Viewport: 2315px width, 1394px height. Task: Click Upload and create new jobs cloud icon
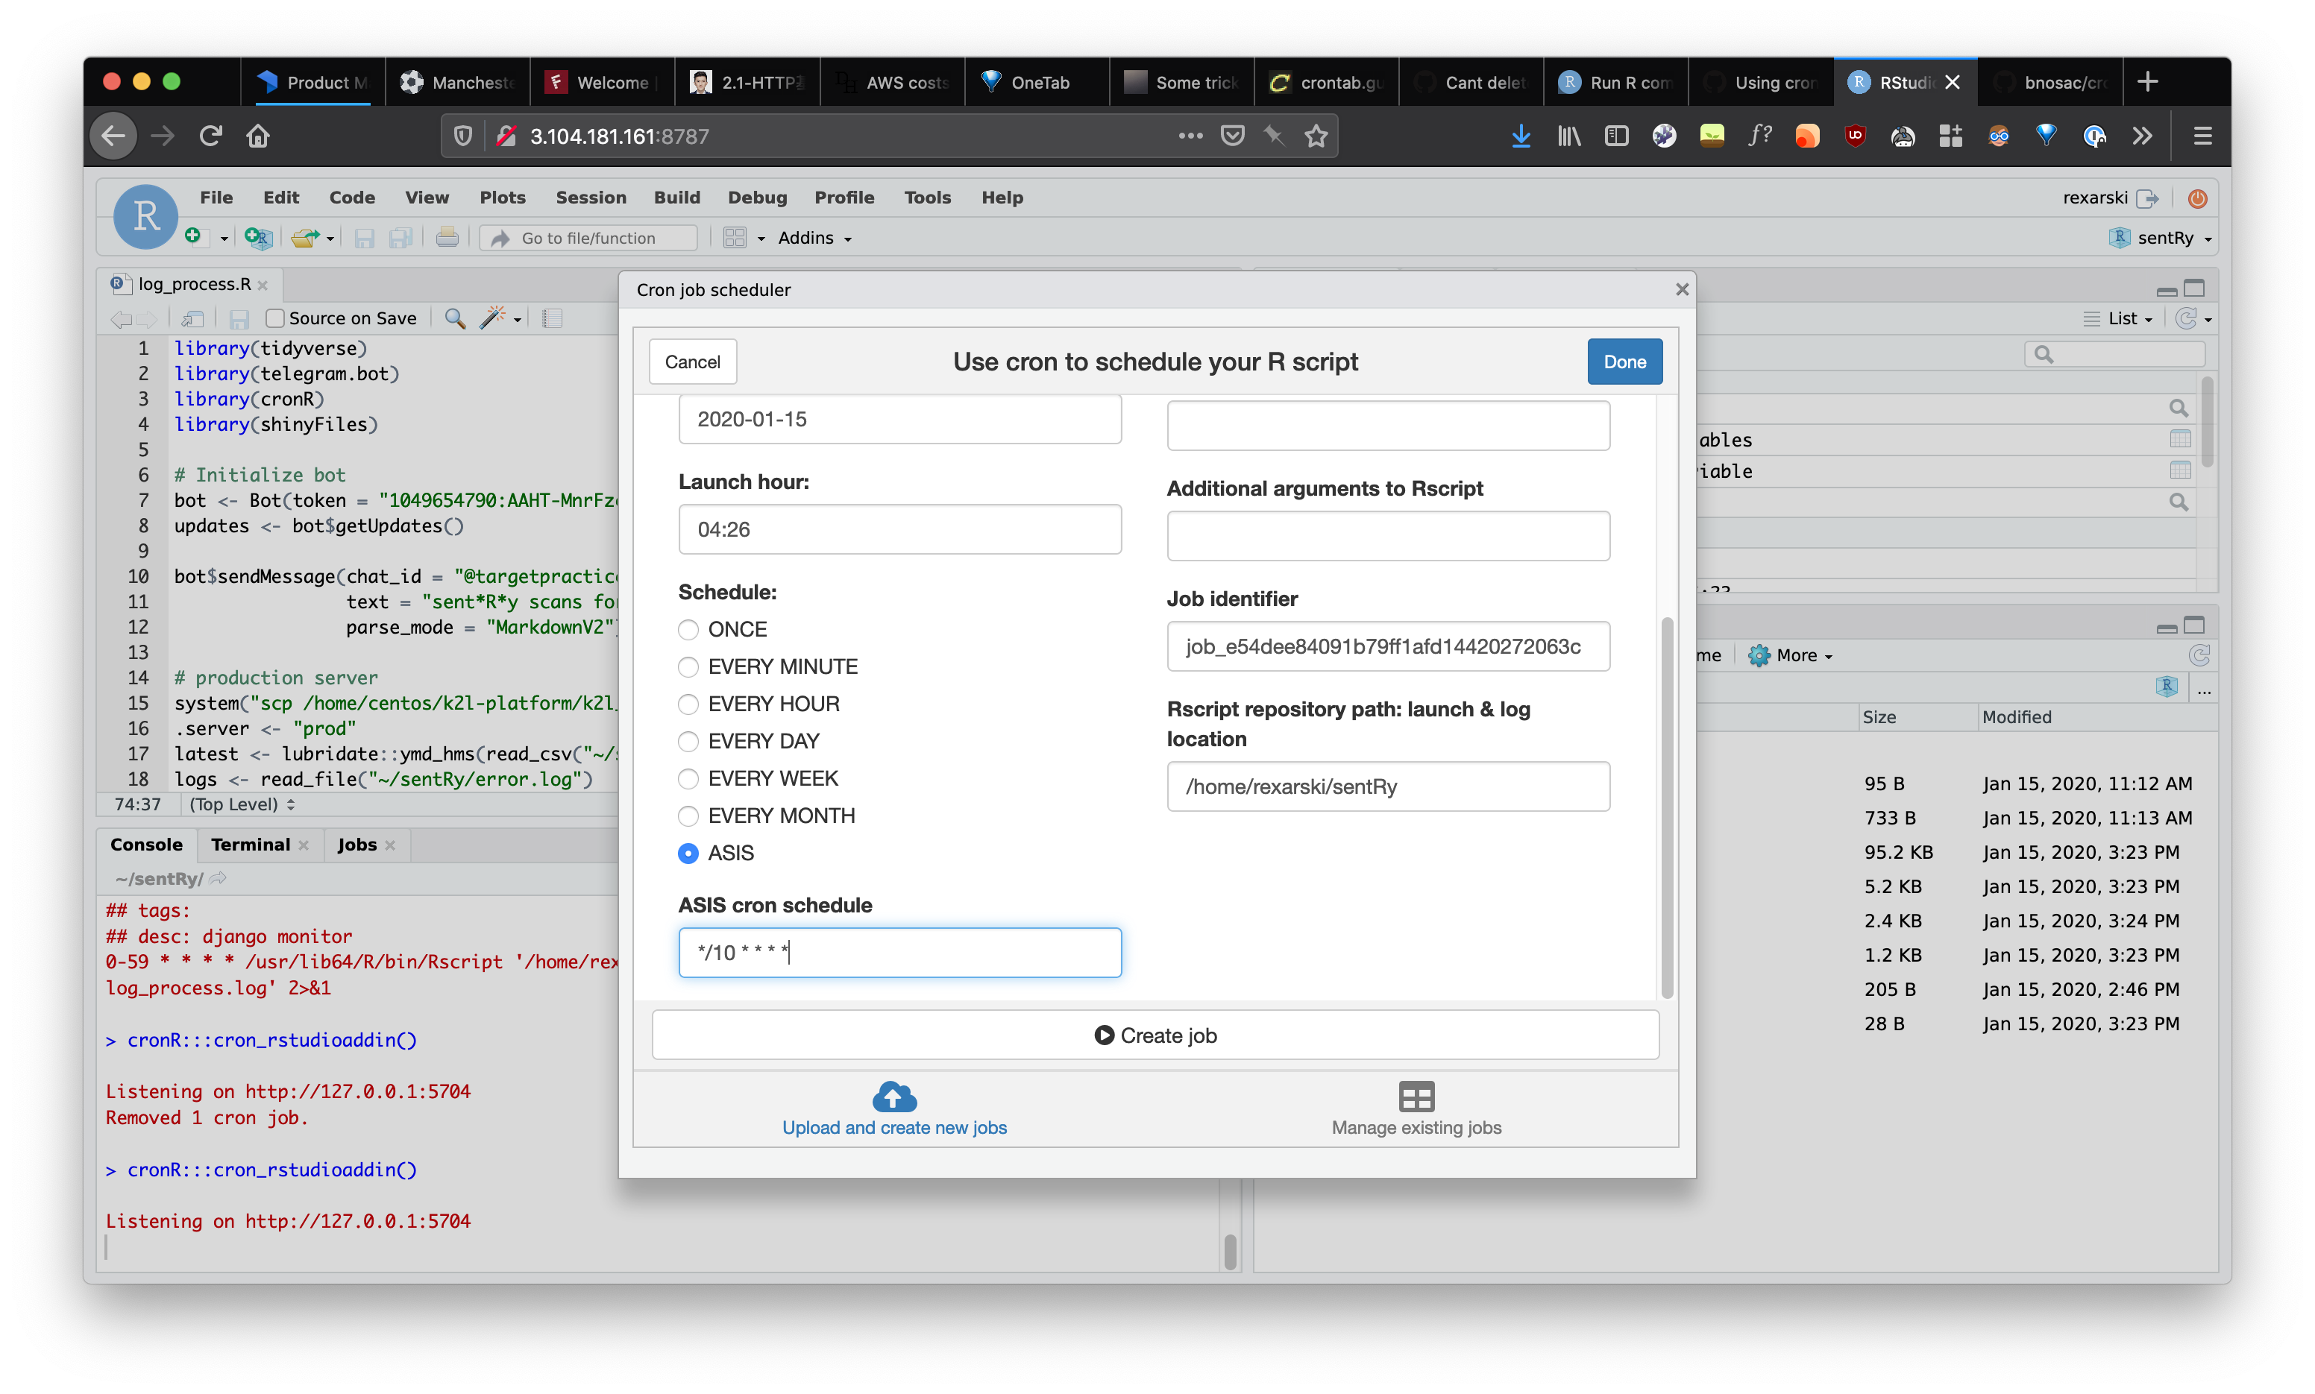pyautogui.click(x=893, y=1097)
